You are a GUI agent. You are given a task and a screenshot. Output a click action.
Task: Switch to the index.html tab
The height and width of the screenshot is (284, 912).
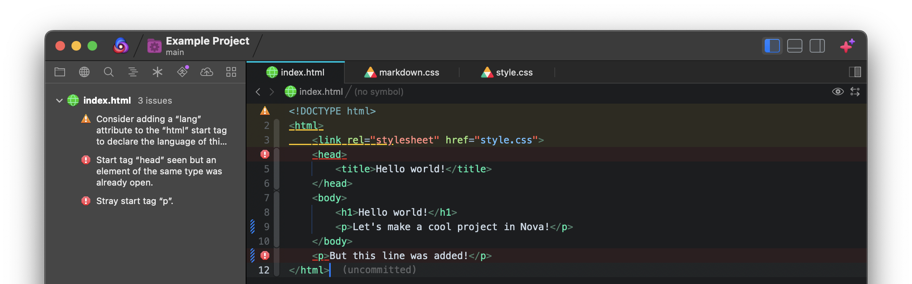coord(295,72)
